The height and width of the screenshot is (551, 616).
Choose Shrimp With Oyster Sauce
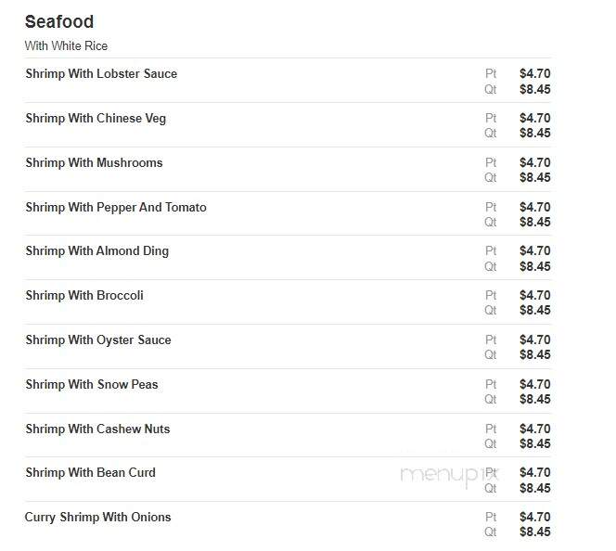(x=98, y=340)
